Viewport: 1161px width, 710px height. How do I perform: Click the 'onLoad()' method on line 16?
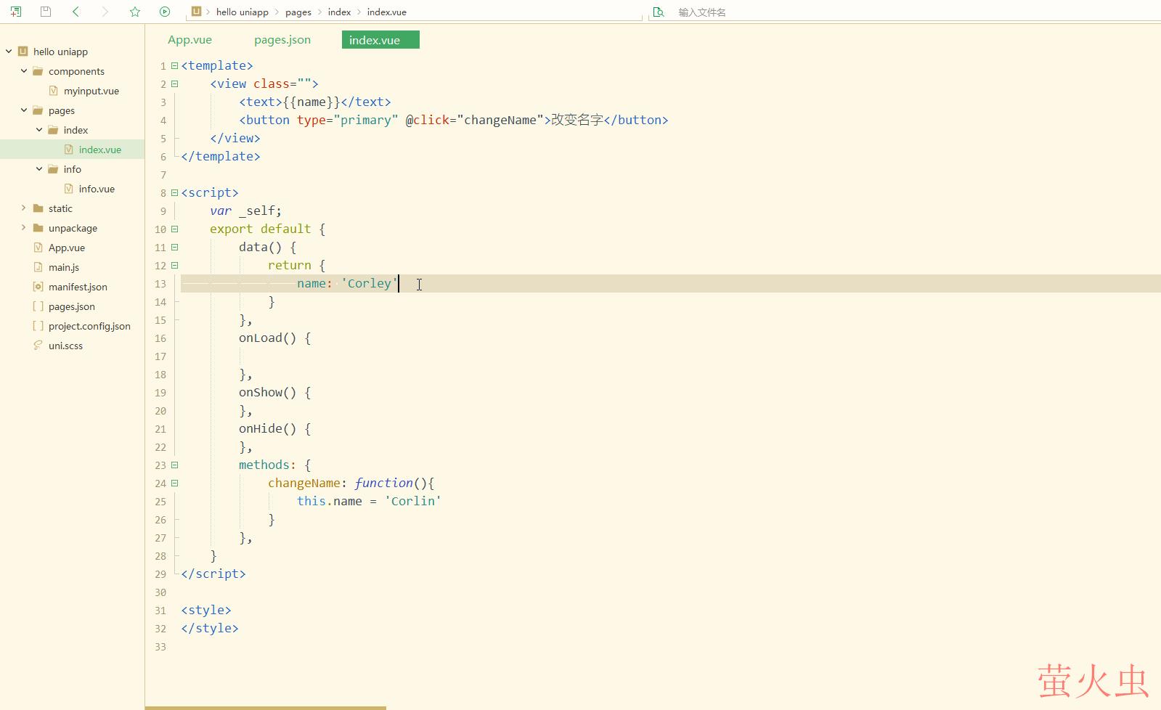tap(267, 338)
